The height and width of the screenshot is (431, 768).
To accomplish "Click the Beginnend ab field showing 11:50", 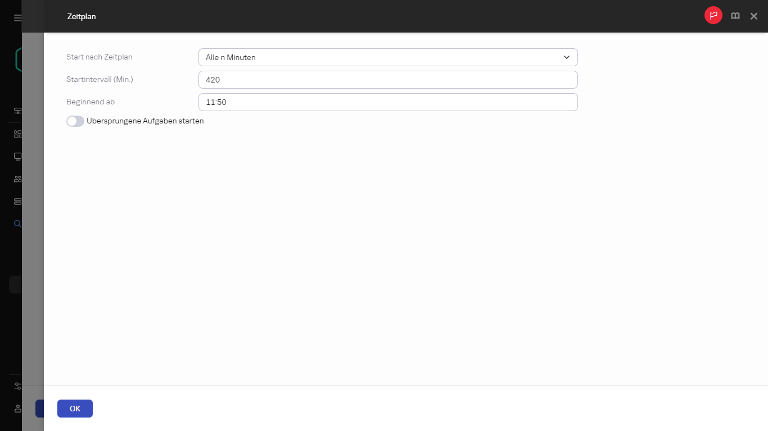I will click(388, 102).
